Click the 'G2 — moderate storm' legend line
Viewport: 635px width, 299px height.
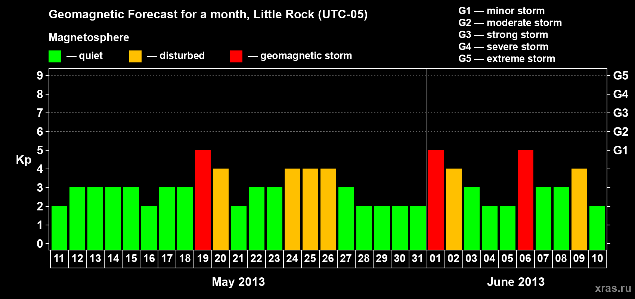510,23
